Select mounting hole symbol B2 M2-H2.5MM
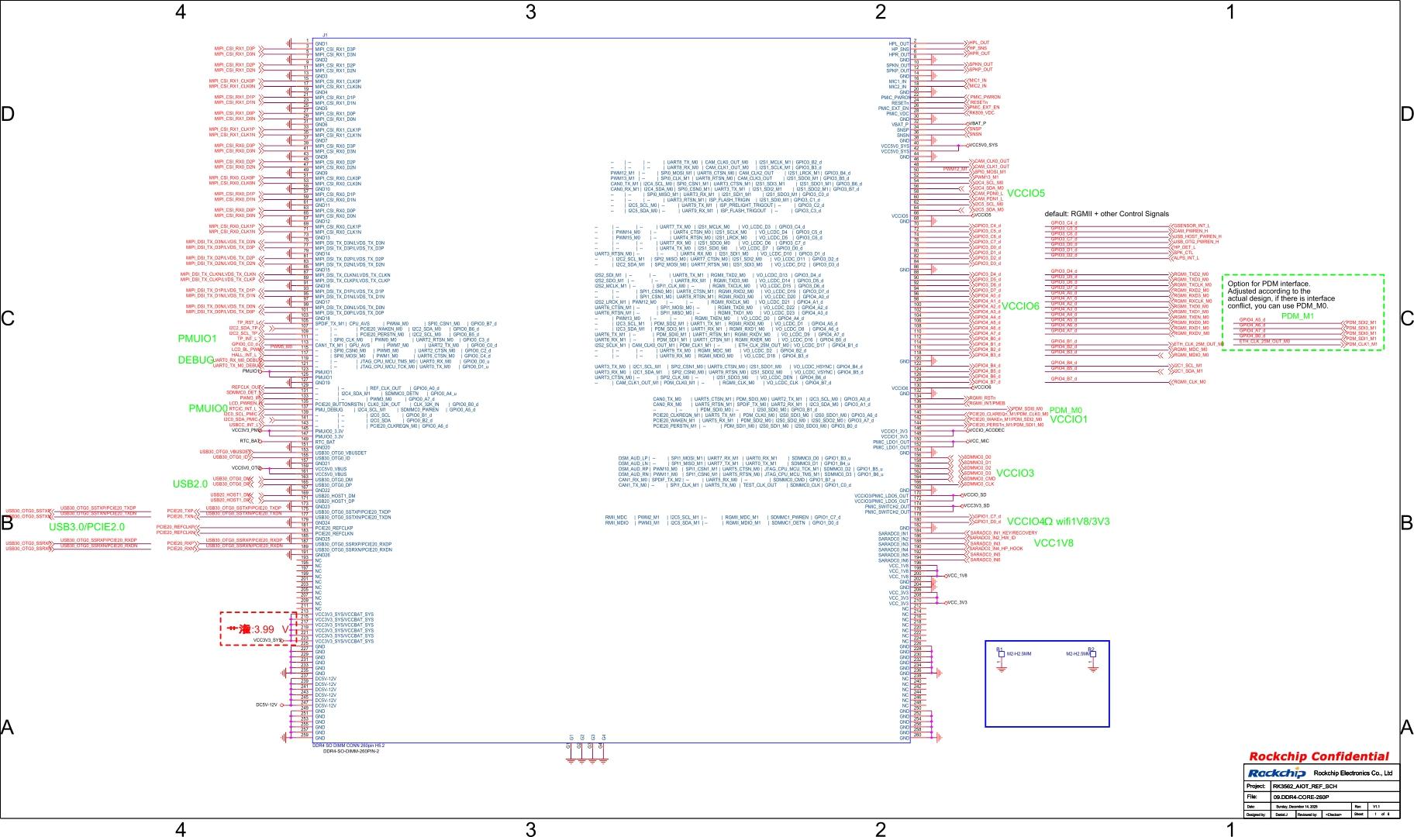 (x=1093, y=654)
